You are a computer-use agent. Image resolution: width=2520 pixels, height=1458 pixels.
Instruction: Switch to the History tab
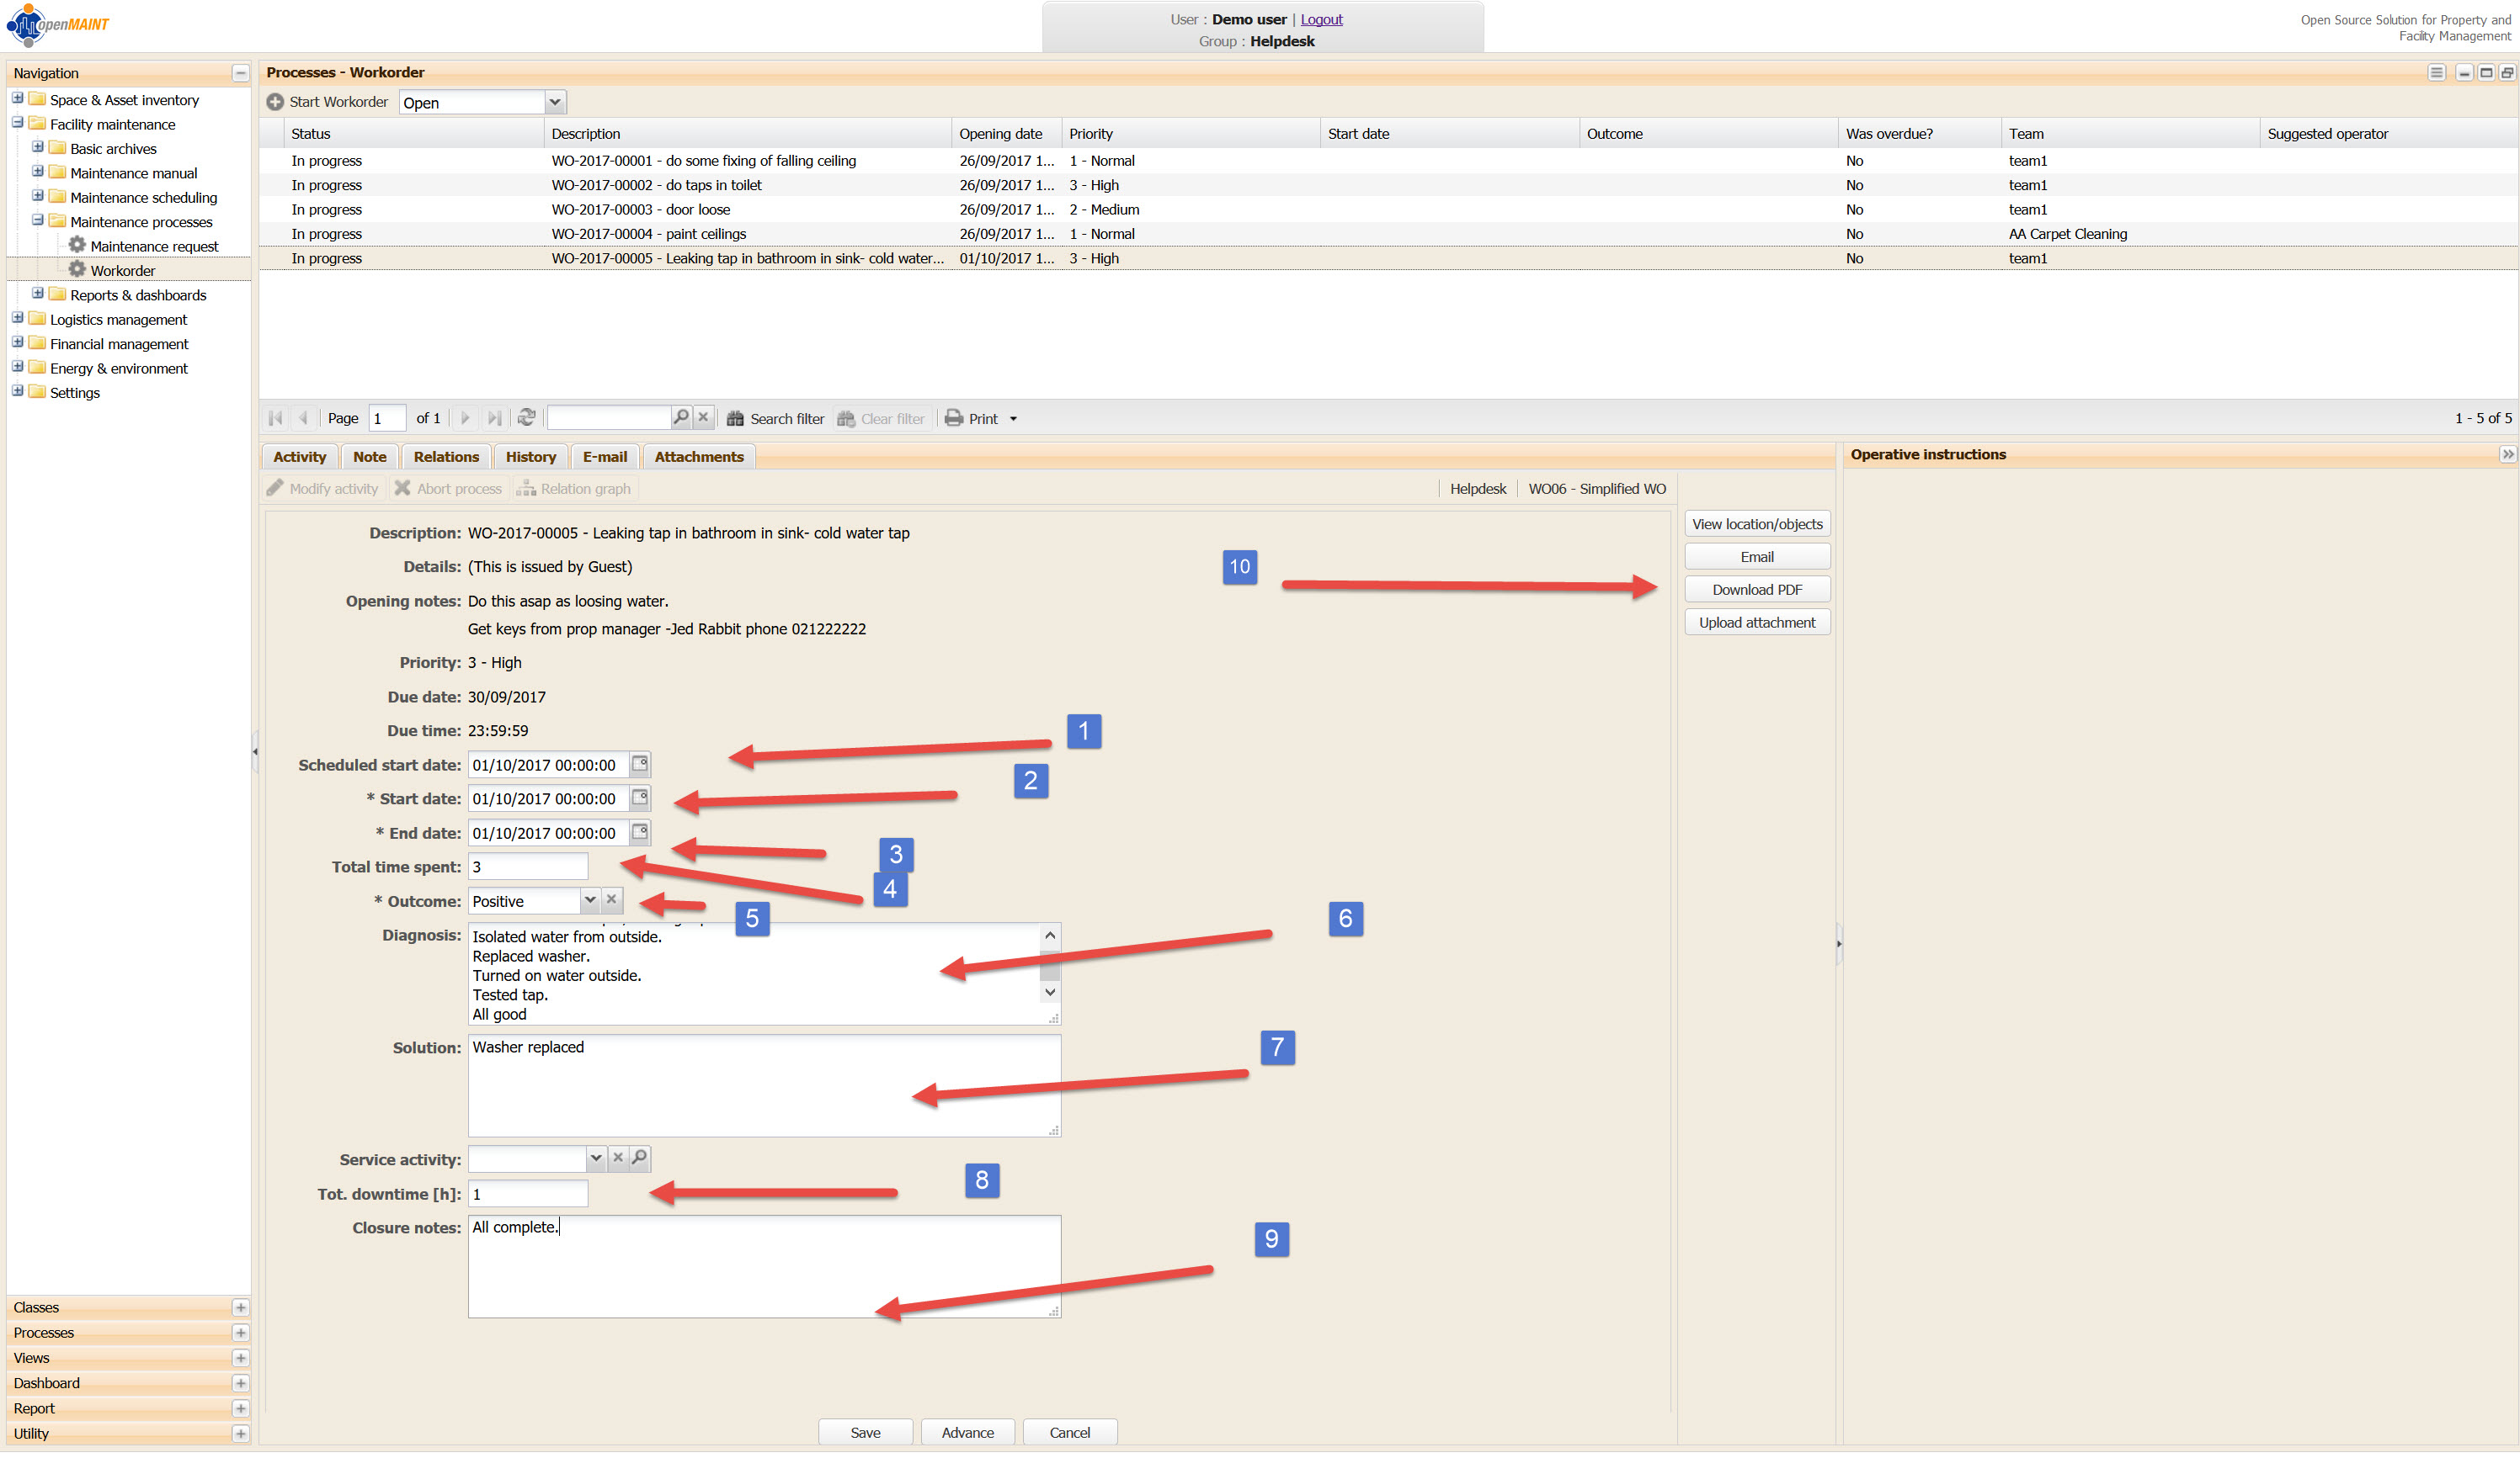click(x=530, y=457)
